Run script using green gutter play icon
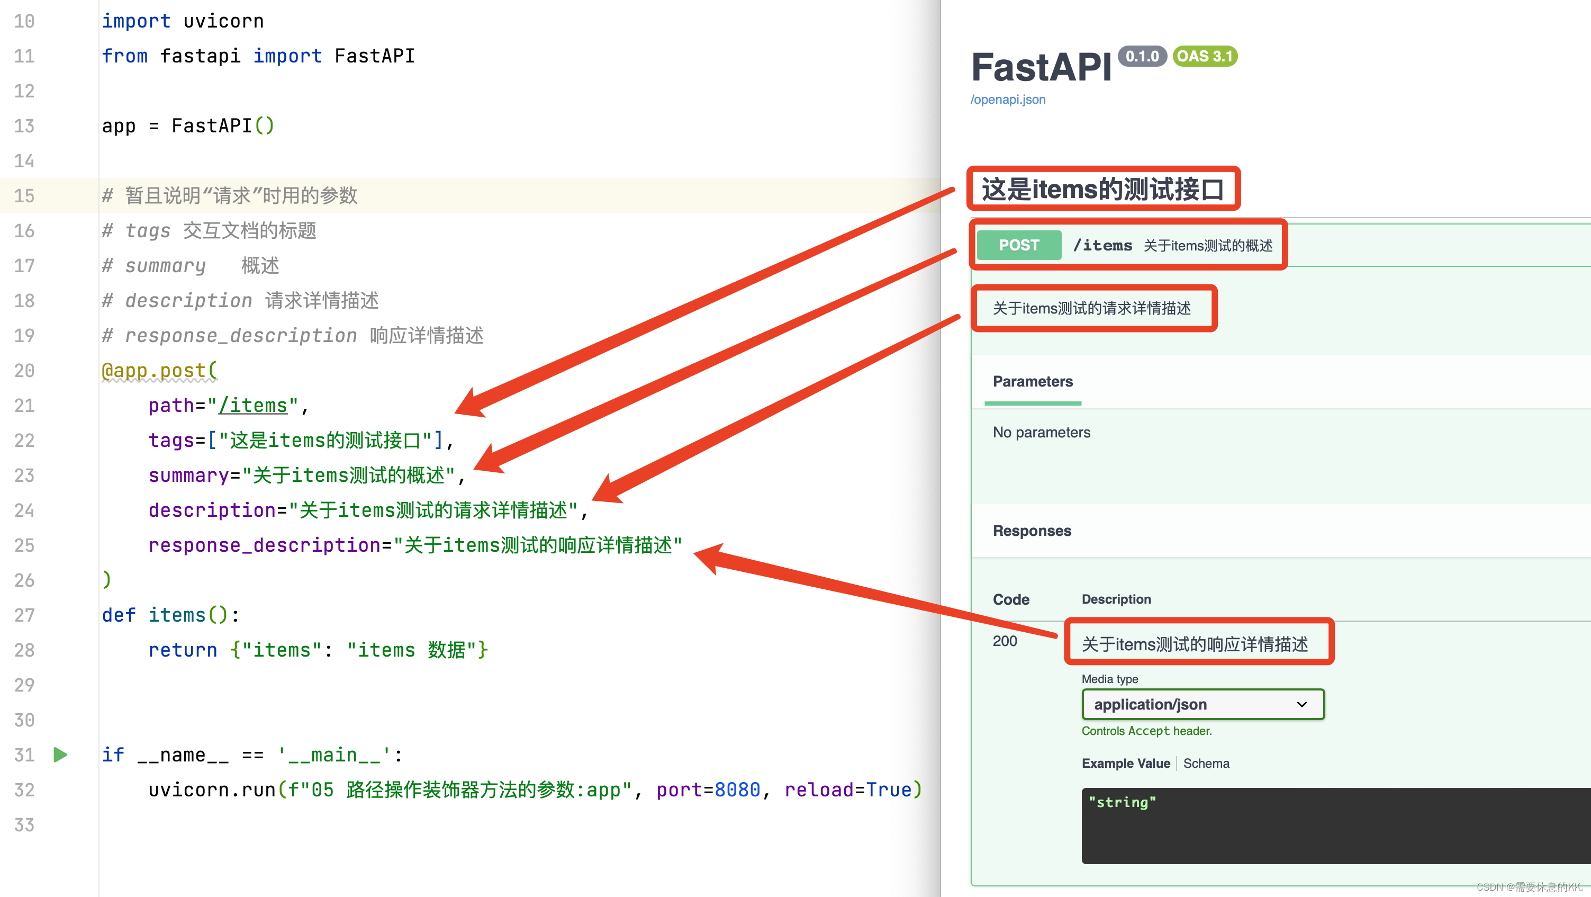Image resolution: width=1591 pixels, height=897 pixels. click(60, 754)
